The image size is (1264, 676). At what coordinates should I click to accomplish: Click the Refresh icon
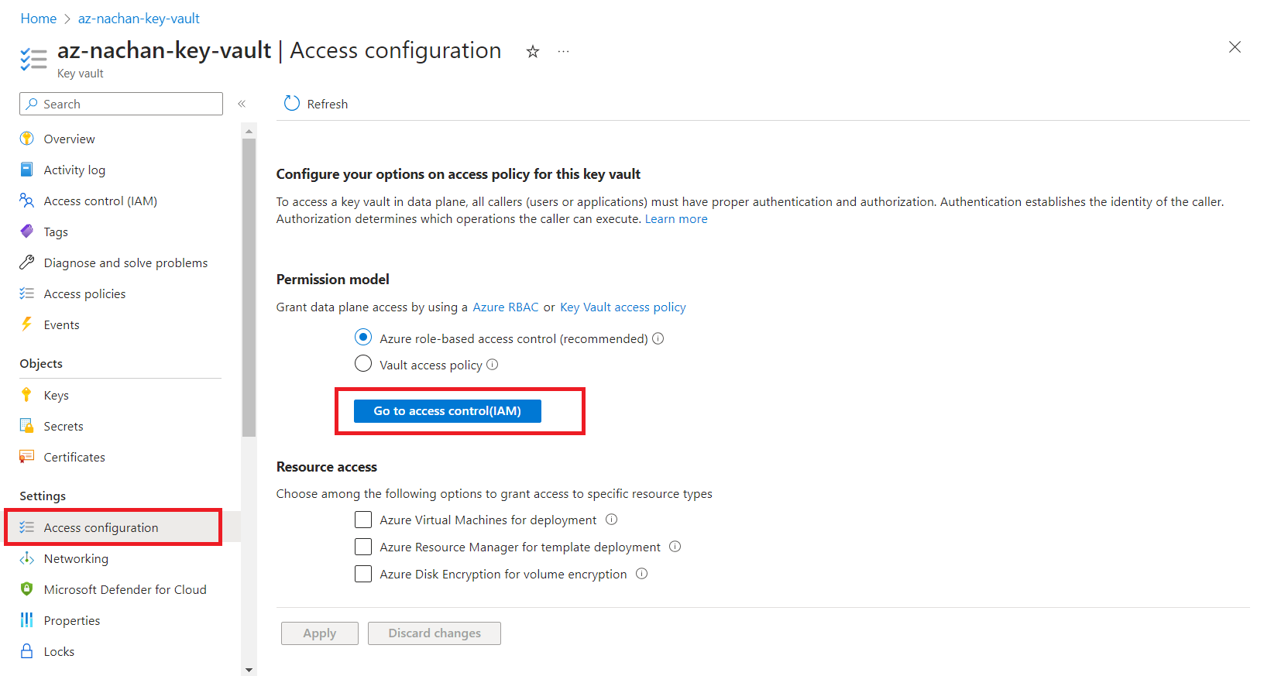pyautogui.click(x=292, y=104)
